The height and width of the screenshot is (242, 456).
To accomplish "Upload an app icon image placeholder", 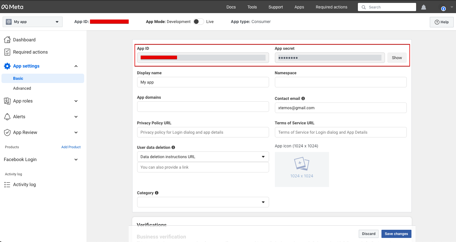I will 302,169.
